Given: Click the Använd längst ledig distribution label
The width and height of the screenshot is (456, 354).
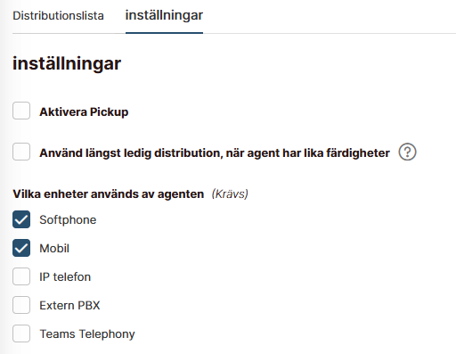Looking at the screenshot, I should 215,153.
